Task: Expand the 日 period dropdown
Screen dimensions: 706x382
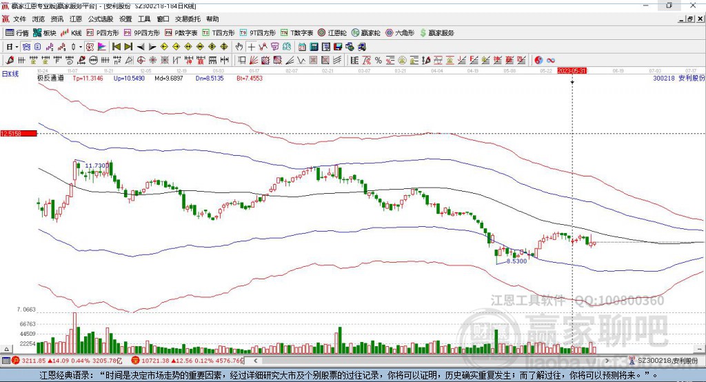Action: 17,47
